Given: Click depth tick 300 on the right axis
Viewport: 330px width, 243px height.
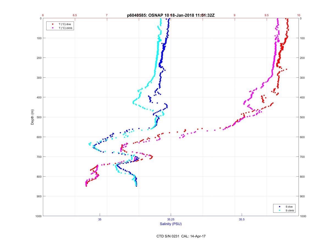Looking at the screenshot, I should (302, 78).
